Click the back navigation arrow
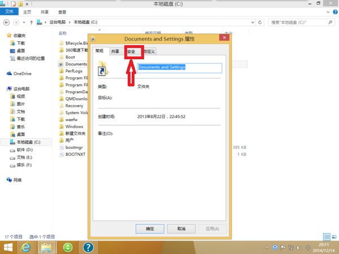339x254 pixels. click(x=6, y=22)
